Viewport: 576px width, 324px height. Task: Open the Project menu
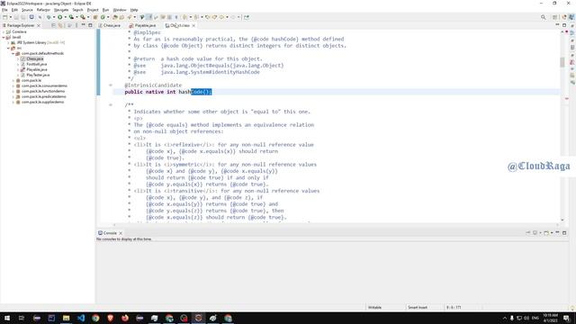(93, 10)
